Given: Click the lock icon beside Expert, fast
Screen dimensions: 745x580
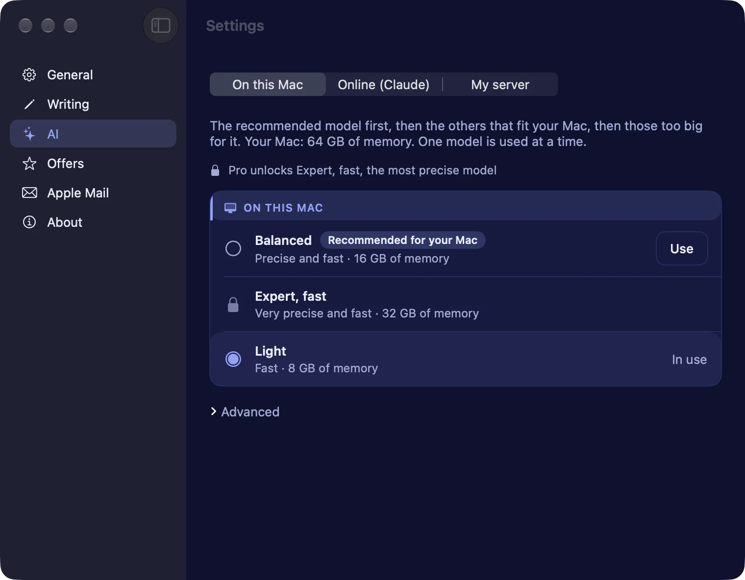Looking at the screenshot, I should (x=233, y=305).
